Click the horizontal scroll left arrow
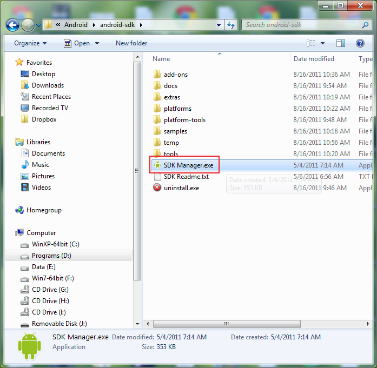Screen dimensions: 377x368 click(x=148, y=324)
